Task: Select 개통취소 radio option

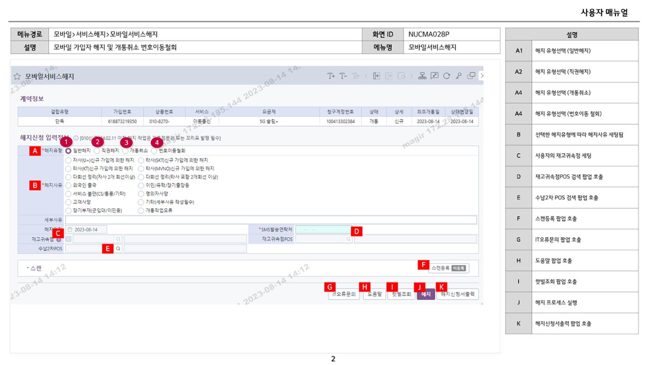Action: click(125, 151)
